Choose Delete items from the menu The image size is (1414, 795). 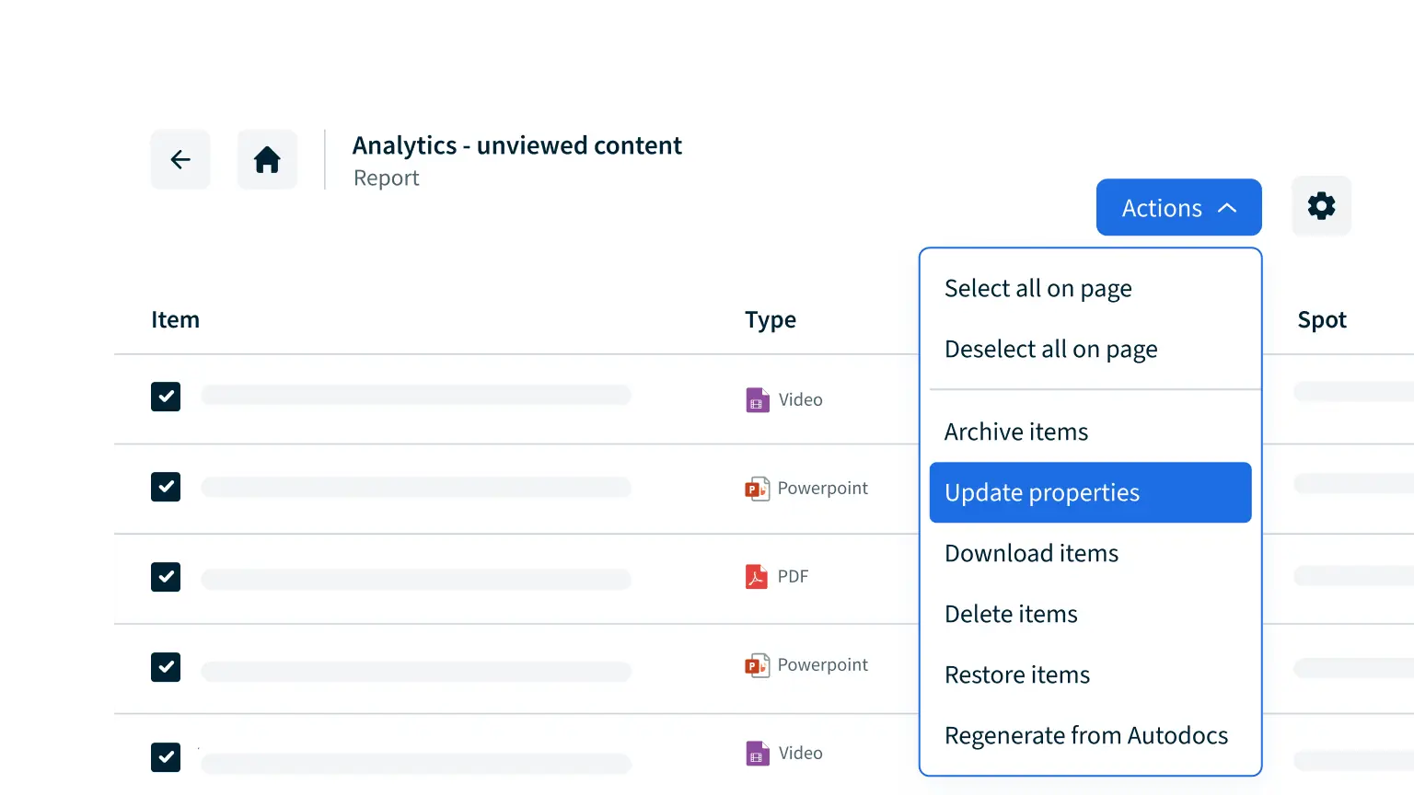tap(1011, 615)
